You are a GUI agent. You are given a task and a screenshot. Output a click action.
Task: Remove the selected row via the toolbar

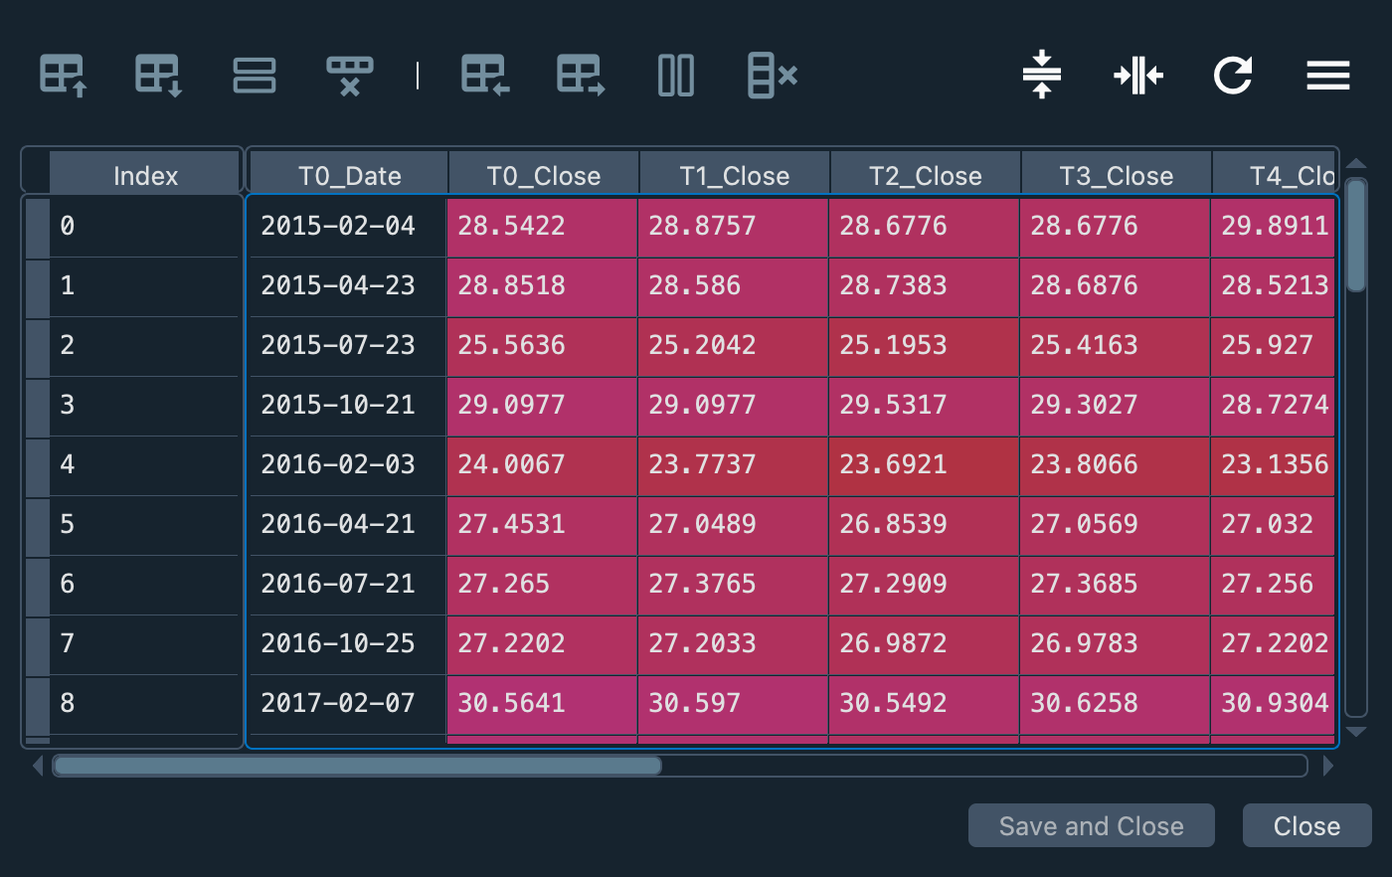coord(350,76)
